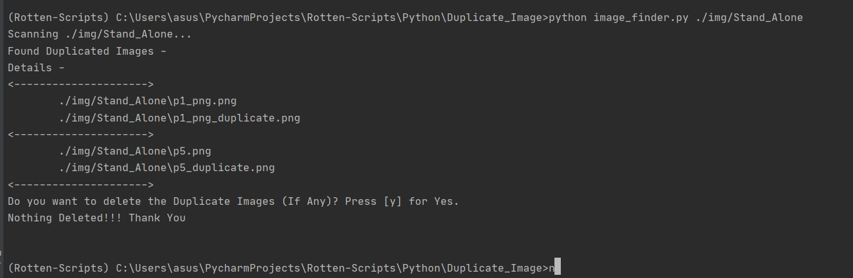Click the first arrow separator line under Details
The width and height of the screenshot is (853, 278).
81,84
